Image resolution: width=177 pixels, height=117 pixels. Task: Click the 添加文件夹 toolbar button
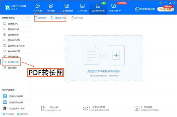click(x=58, y=18)
